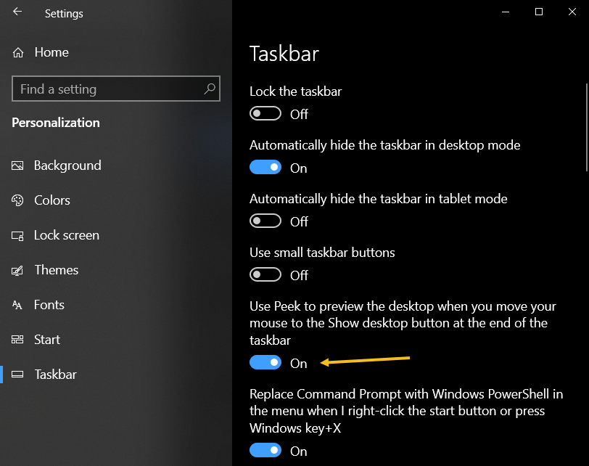Click the search magnifier icon

click(209, 89)
